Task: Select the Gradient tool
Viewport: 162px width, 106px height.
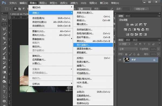Action: [4, 72]
